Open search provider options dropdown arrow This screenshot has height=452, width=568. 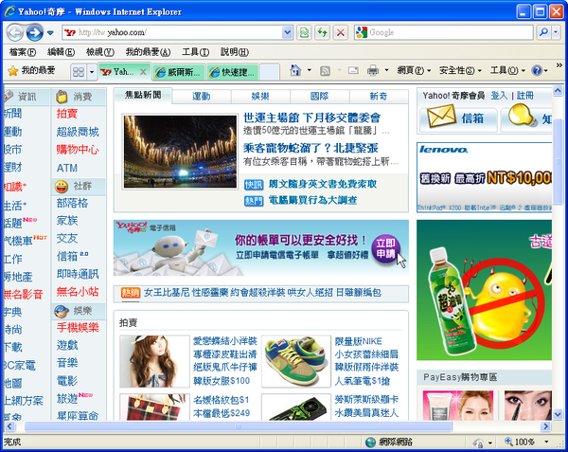(x=556, y=32)
